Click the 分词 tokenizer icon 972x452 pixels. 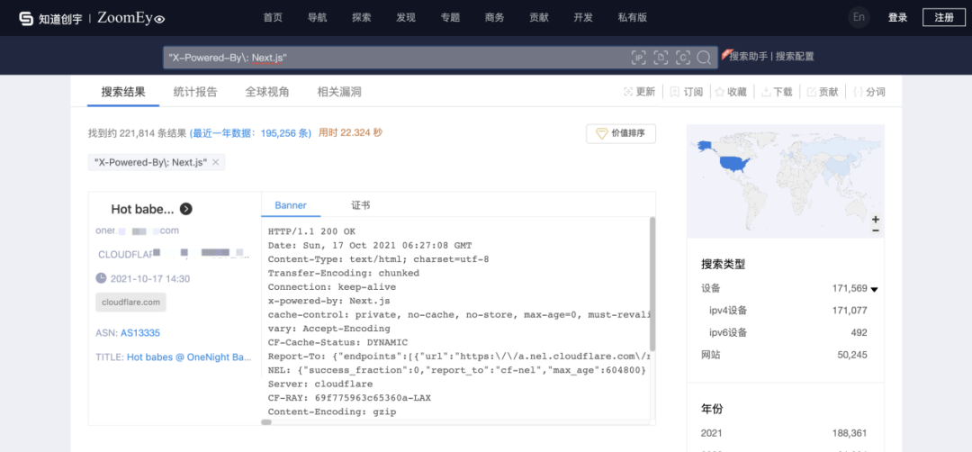click(x=858, y=92)
